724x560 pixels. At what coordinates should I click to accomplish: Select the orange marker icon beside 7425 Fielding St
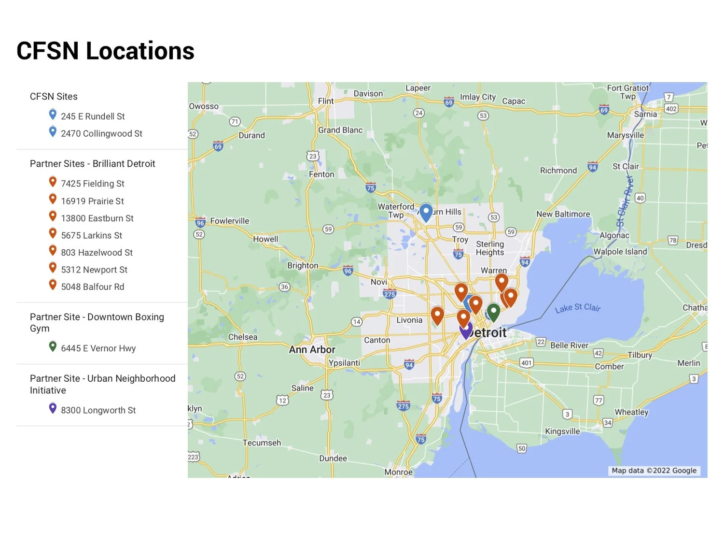[52, 182]
